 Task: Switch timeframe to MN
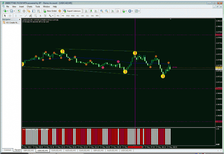tap(97, 16)
